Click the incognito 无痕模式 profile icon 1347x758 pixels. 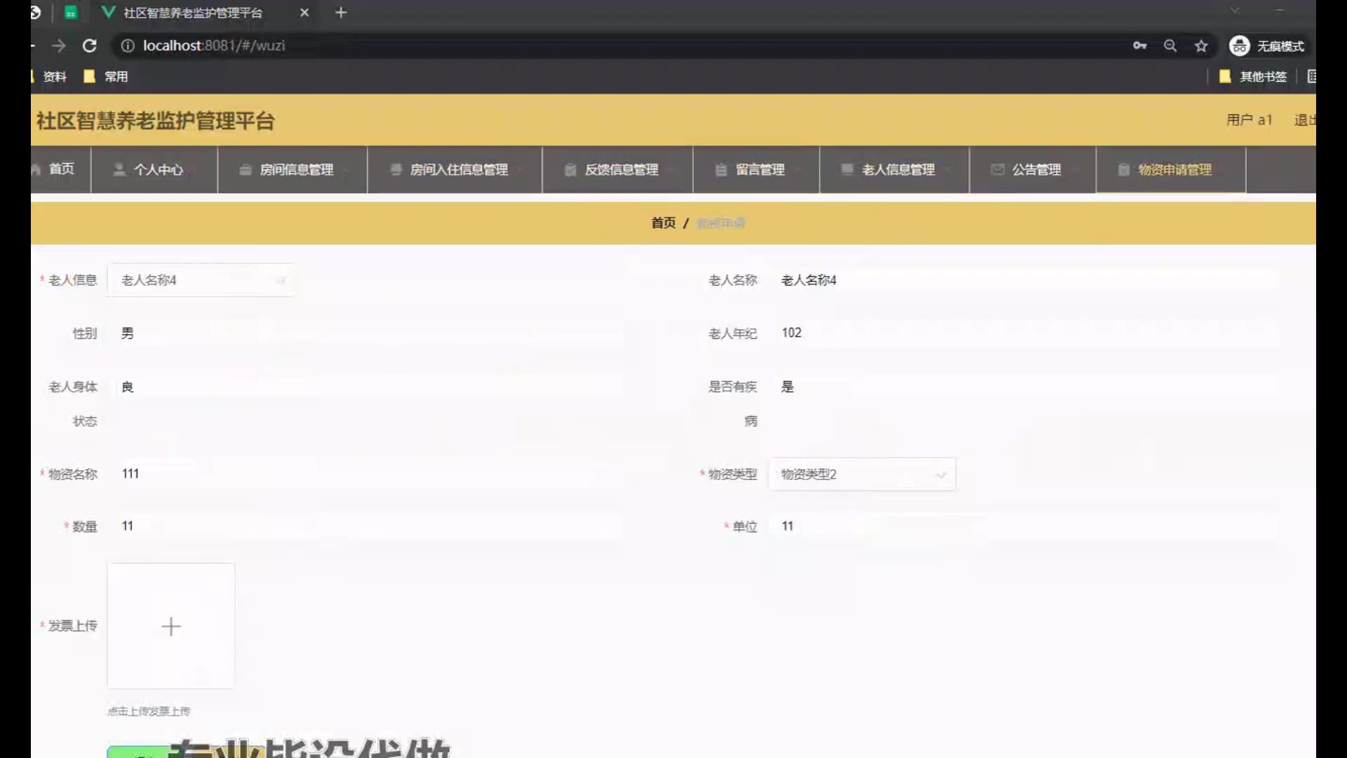(x=1239, y=46)
